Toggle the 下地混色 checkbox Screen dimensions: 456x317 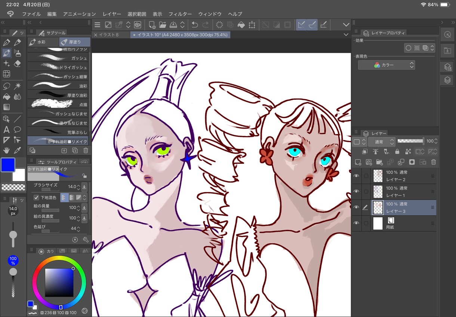pos(36,197)
